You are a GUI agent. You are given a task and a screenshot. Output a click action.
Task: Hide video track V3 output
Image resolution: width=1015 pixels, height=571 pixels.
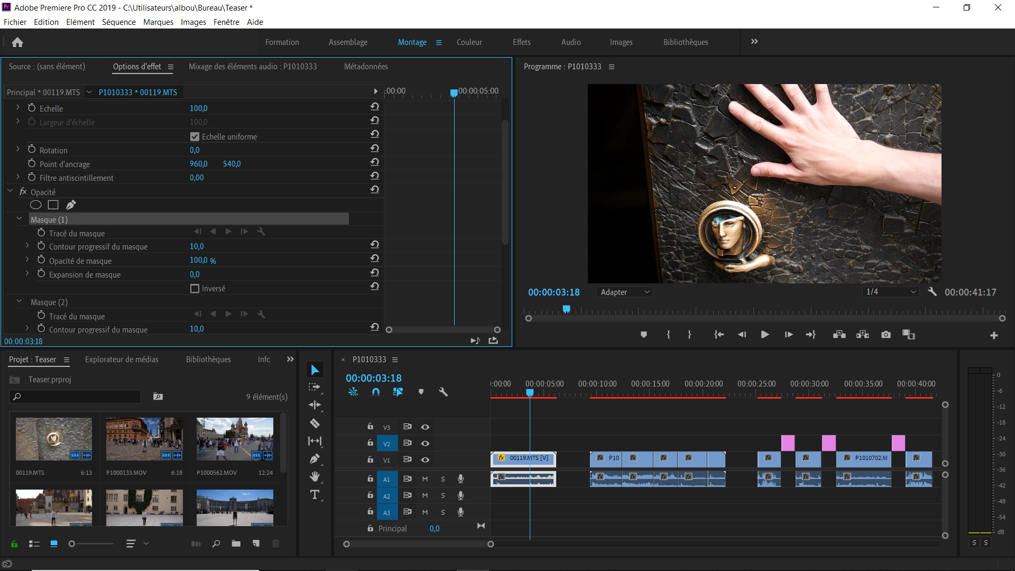point(425,427)
